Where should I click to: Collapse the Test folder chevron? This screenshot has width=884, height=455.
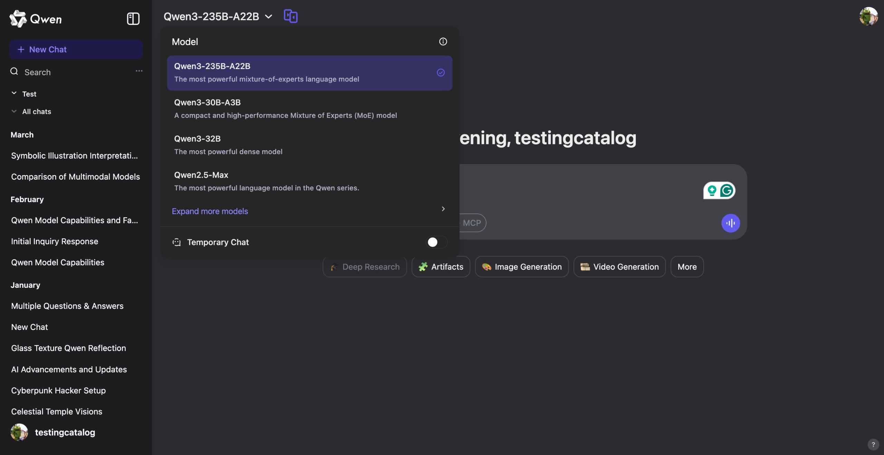pos(14,94)
